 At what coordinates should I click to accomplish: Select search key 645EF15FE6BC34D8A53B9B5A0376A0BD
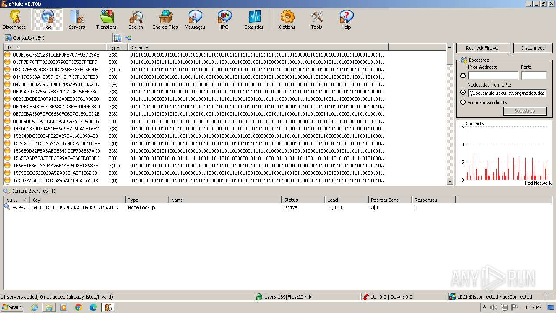coord(75,207)
